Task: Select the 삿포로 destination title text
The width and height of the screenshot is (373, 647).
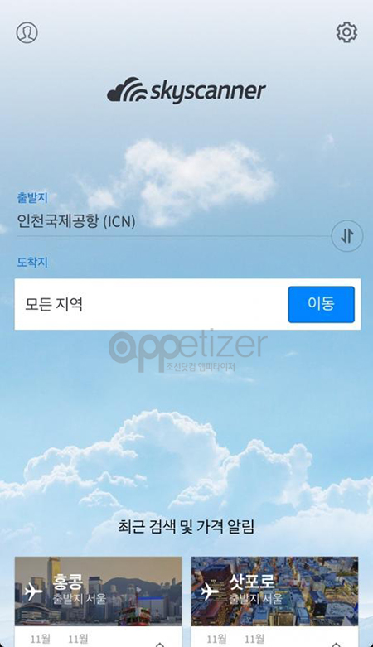Action: pos(252,582)
